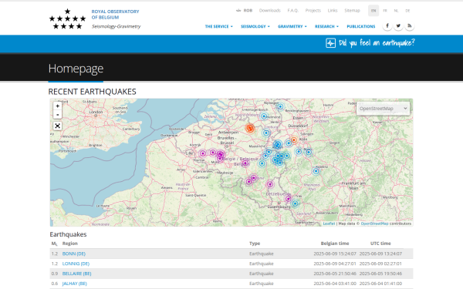Switch language to DE
Screen dimensions: 463x289
click(407, 11)
